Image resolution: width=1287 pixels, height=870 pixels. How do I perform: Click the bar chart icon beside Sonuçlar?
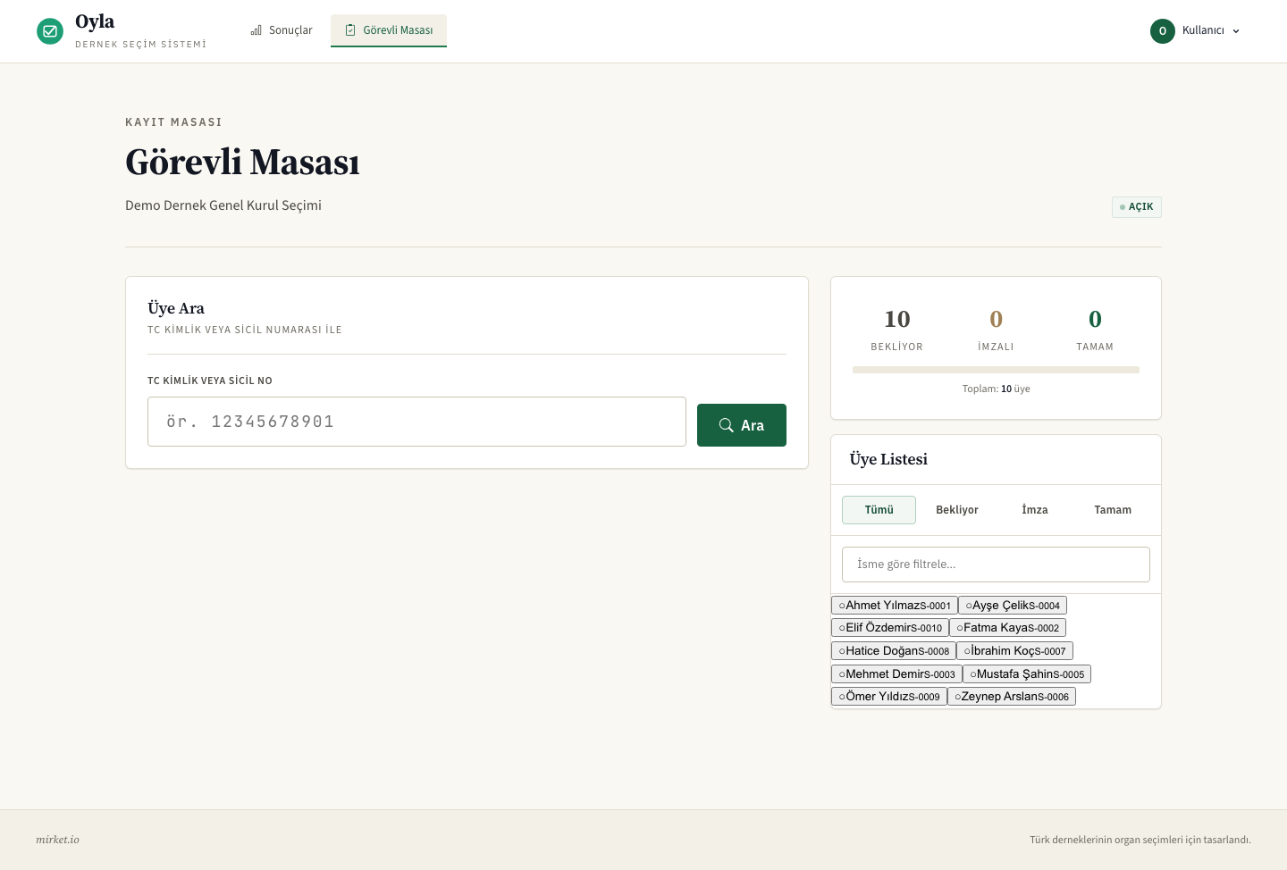257,30
